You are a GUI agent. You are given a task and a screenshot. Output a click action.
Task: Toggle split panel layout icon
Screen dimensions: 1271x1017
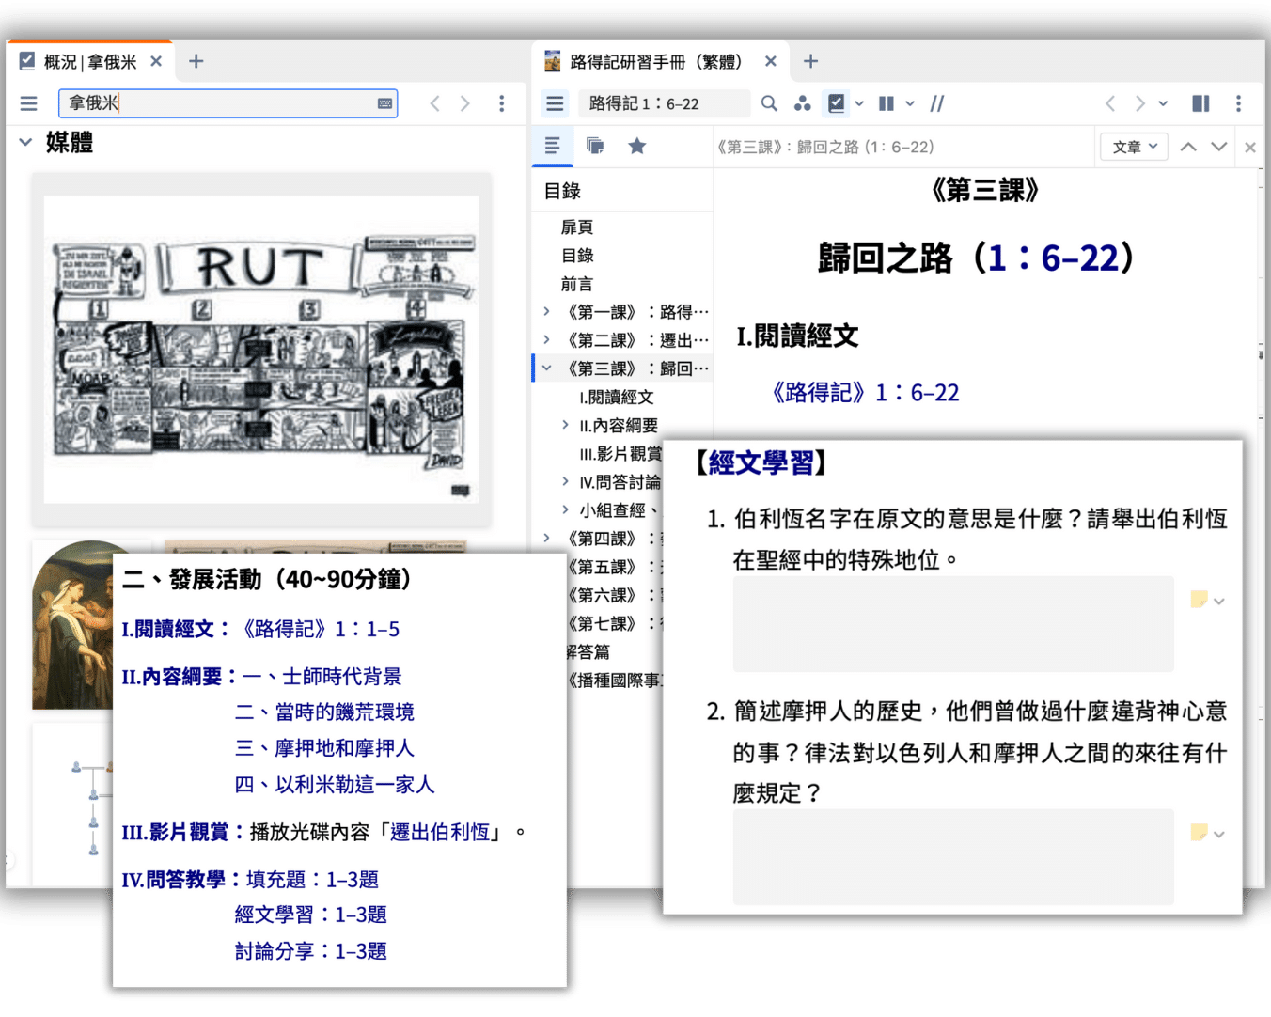pos(1200,103)
